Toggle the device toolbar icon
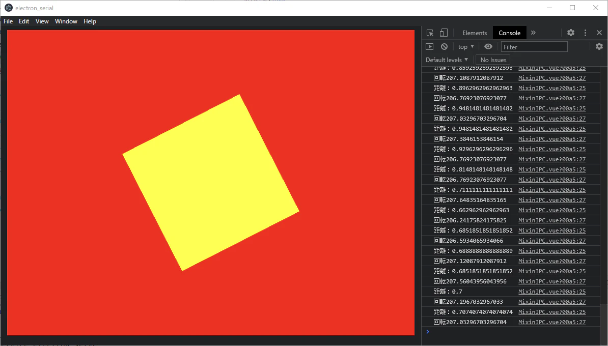The height and width of the screenshot is (346, 608). click(444, 33)
